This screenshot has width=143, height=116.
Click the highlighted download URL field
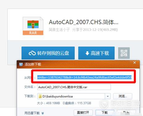(84, 77)
